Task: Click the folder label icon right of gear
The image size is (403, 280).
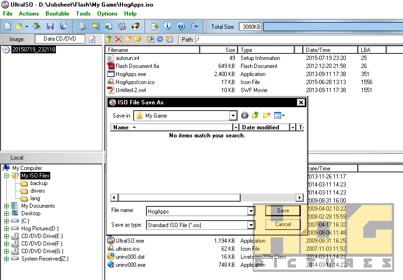Action: point(170,39)
